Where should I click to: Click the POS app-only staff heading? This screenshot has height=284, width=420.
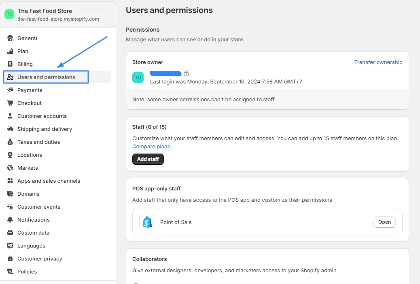pyautogui.click(x=157, y=188)
